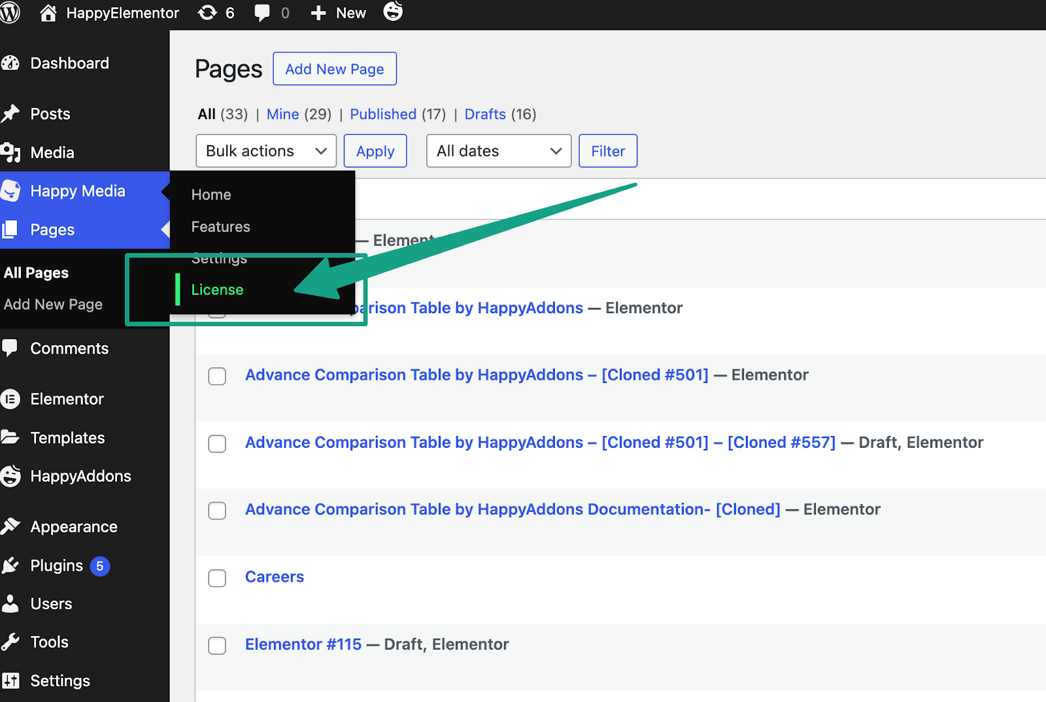Open Advance Comparison Table Cloned #557 link
Image resolution: width=1046 pixels, height=702 pixels.
coord(540,443)
